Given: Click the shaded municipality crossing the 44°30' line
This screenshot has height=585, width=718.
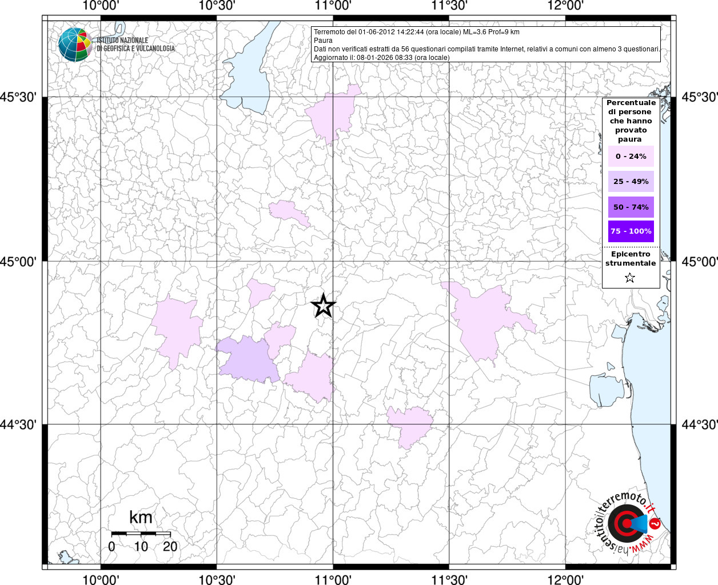Looking at the screenshot, I should [409, 426].
